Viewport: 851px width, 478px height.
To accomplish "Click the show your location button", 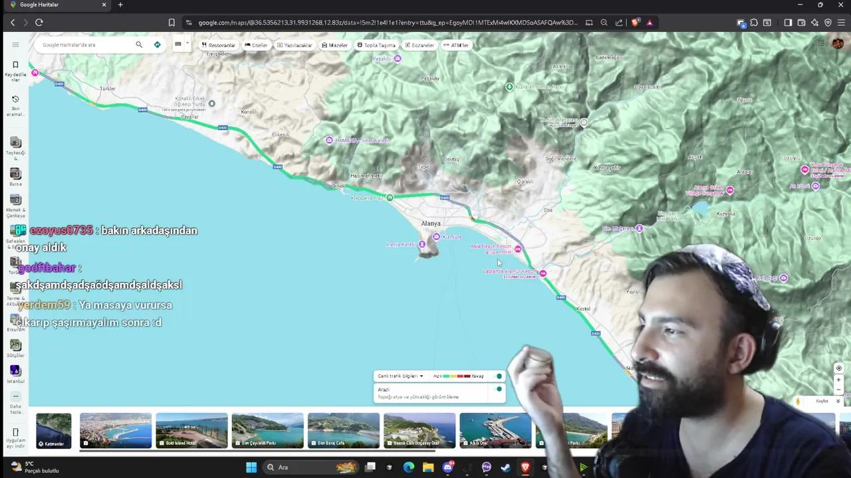I will coord(838,368).
